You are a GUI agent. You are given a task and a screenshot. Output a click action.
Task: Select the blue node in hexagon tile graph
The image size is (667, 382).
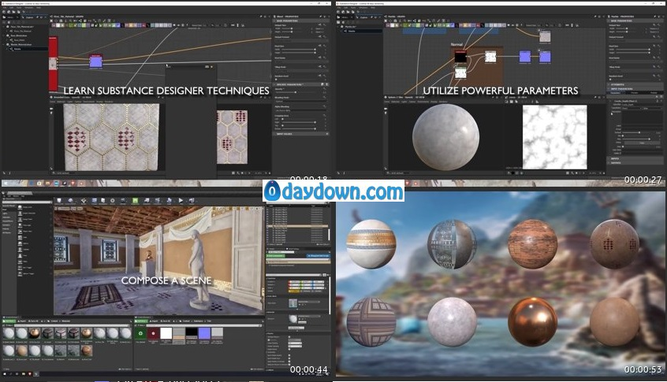95,61
